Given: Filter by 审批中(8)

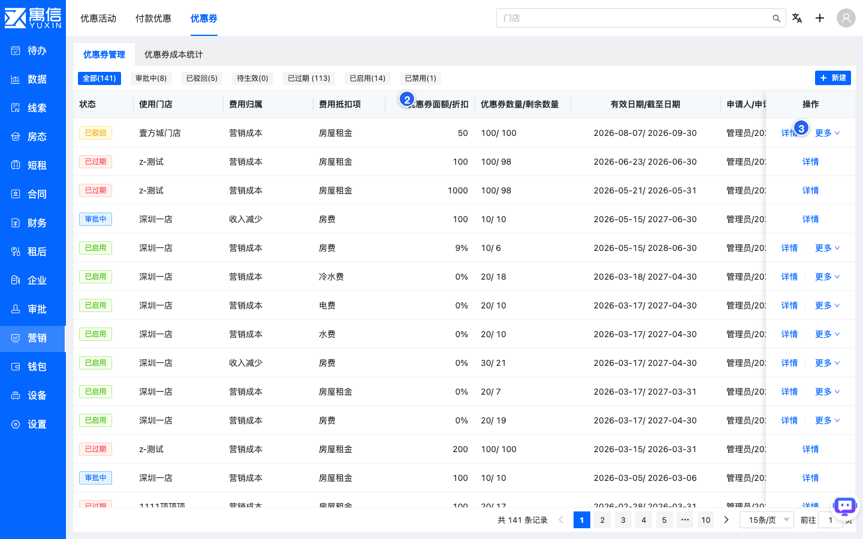Looking at the screenshot, I should pyautogui.click(x=151, y=78).
